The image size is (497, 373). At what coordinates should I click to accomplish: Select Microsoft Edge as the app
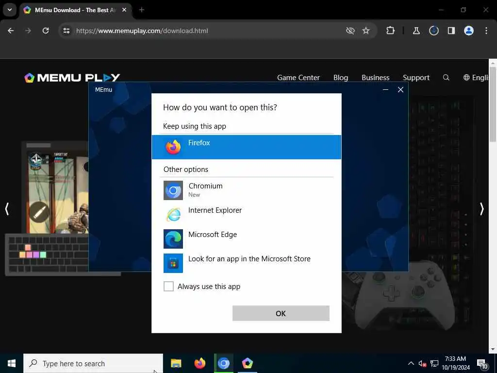[246, 238]
